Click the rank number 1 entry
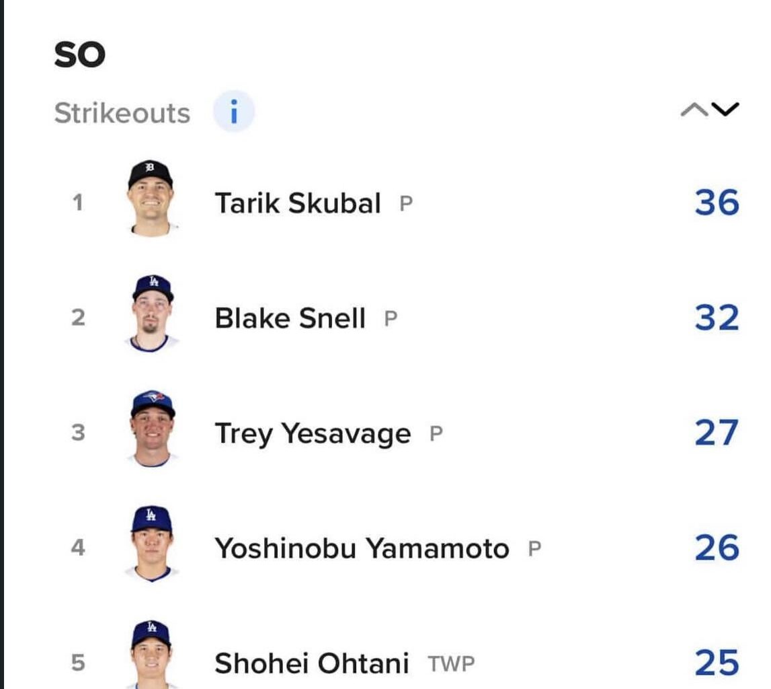This screenshot has width=771, height=689. (76, 202)
